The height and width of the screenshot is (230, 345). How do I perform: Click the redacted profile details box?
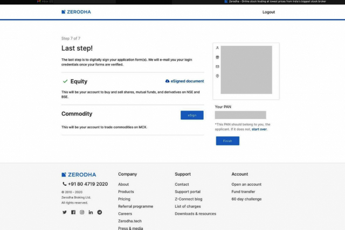tap(246, 70)
